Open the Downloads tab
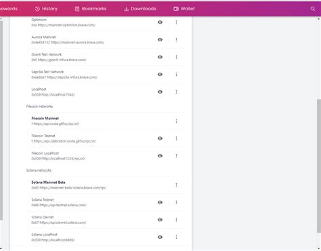 [140, 9]
